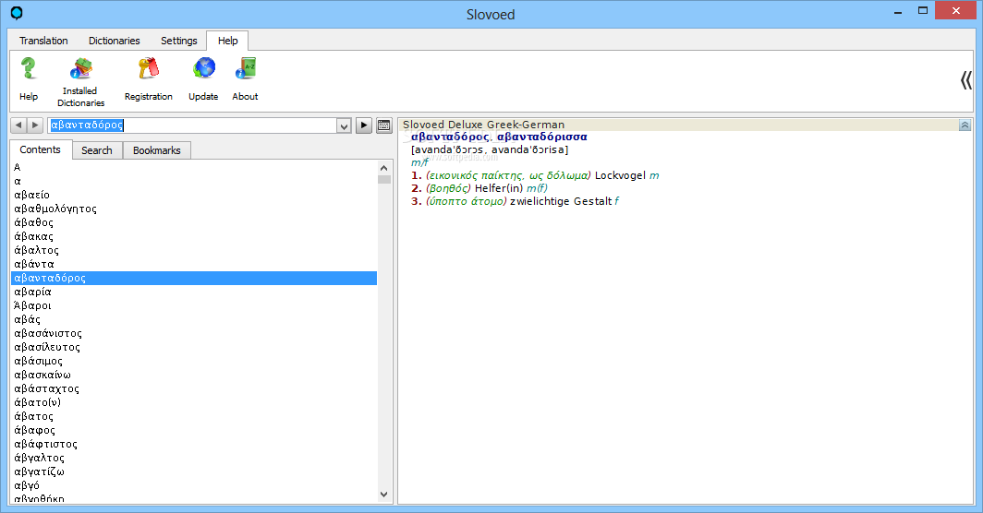Click 'zwielichtige Gestalt' in the article
Image resolution: width=983 pixels, height=513 pixels.
point(561,201)
